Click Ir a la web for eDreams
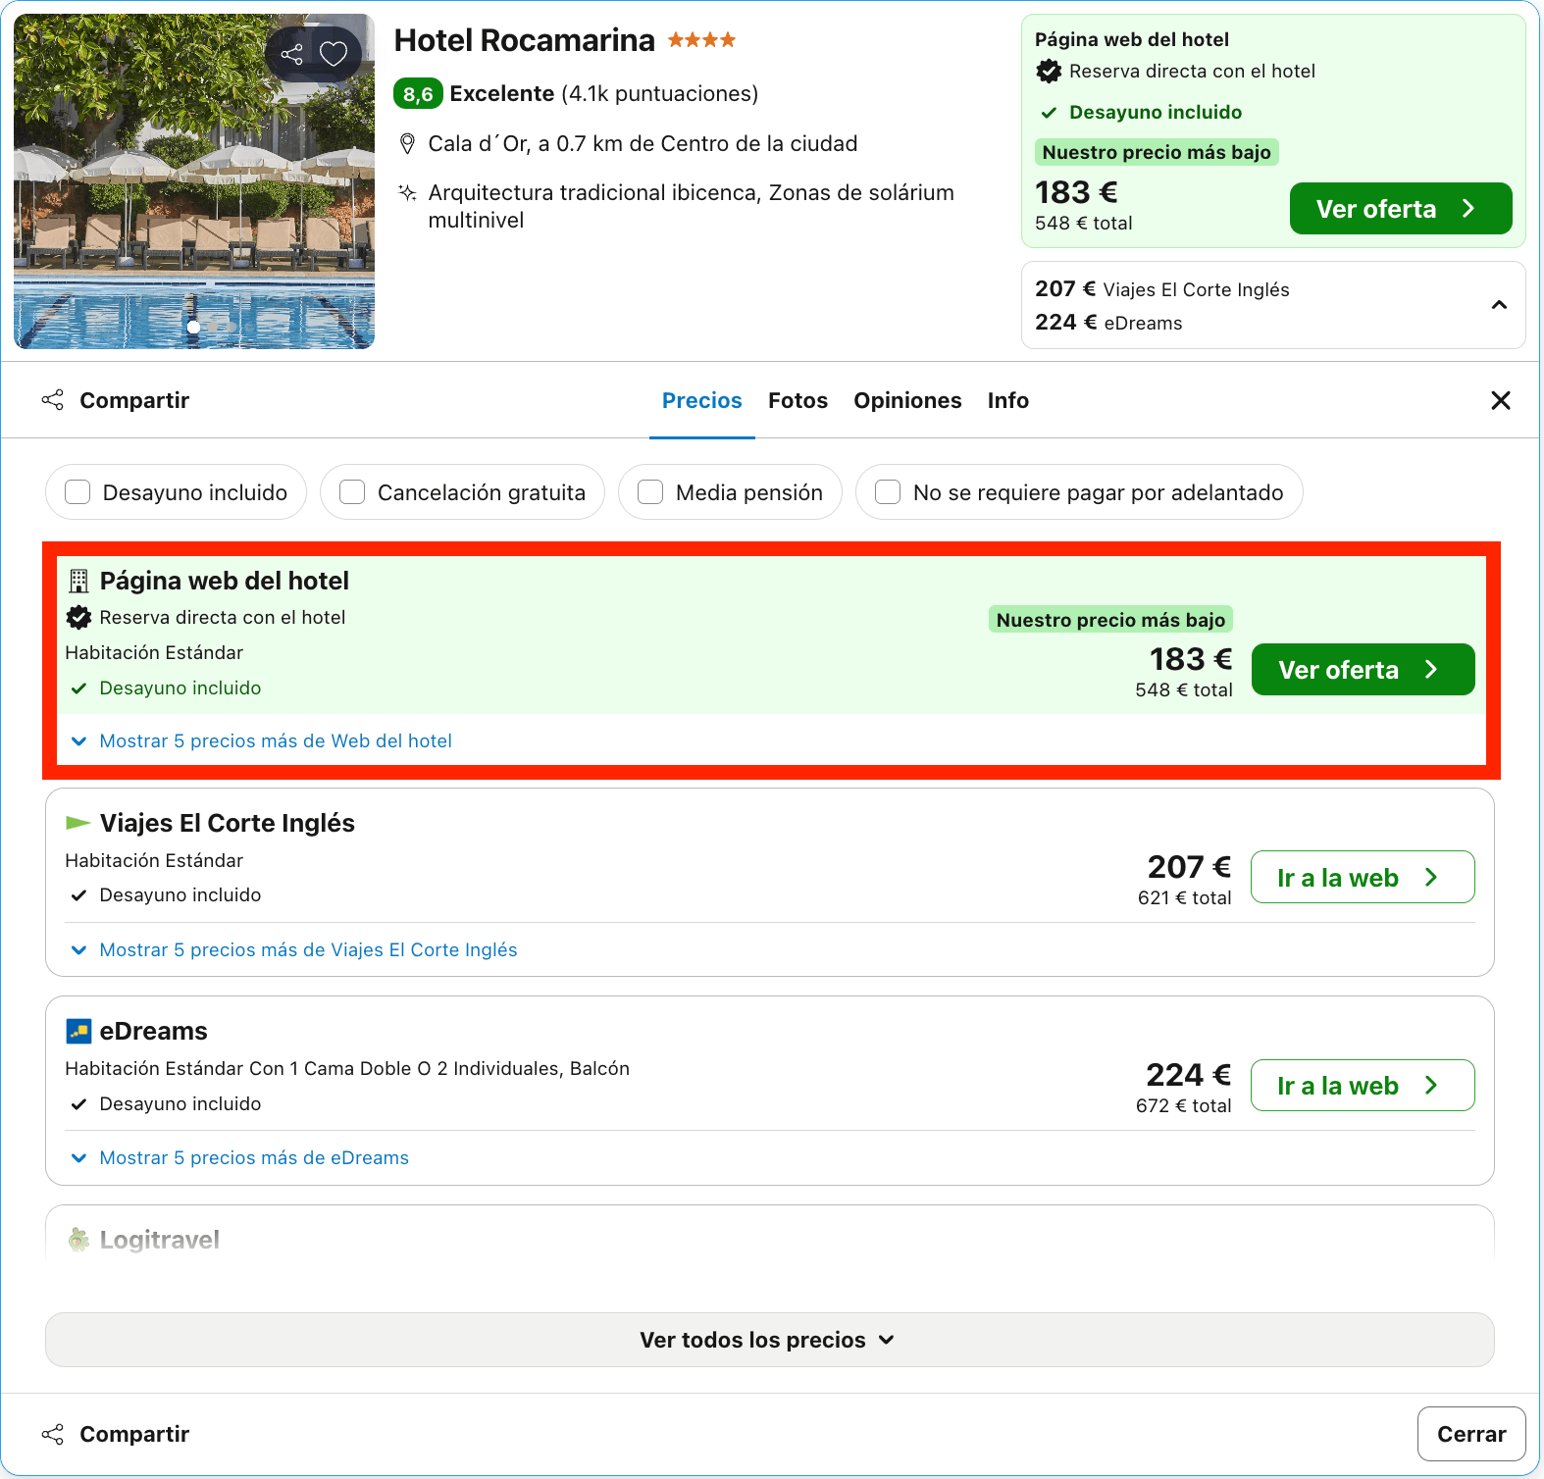 point(1363,1086)
